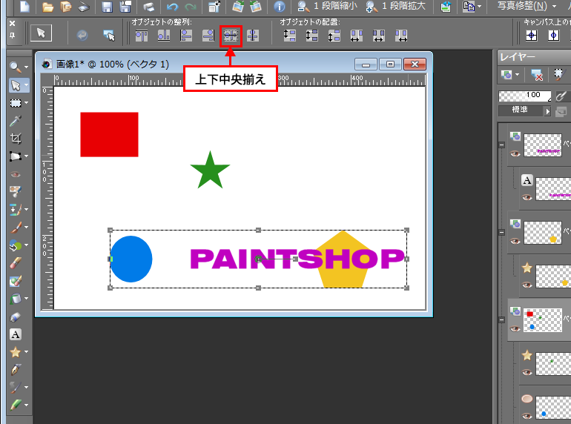571x424 pixels.
Task: Click pick tool preset button
Action: click(x=41, y=33)
